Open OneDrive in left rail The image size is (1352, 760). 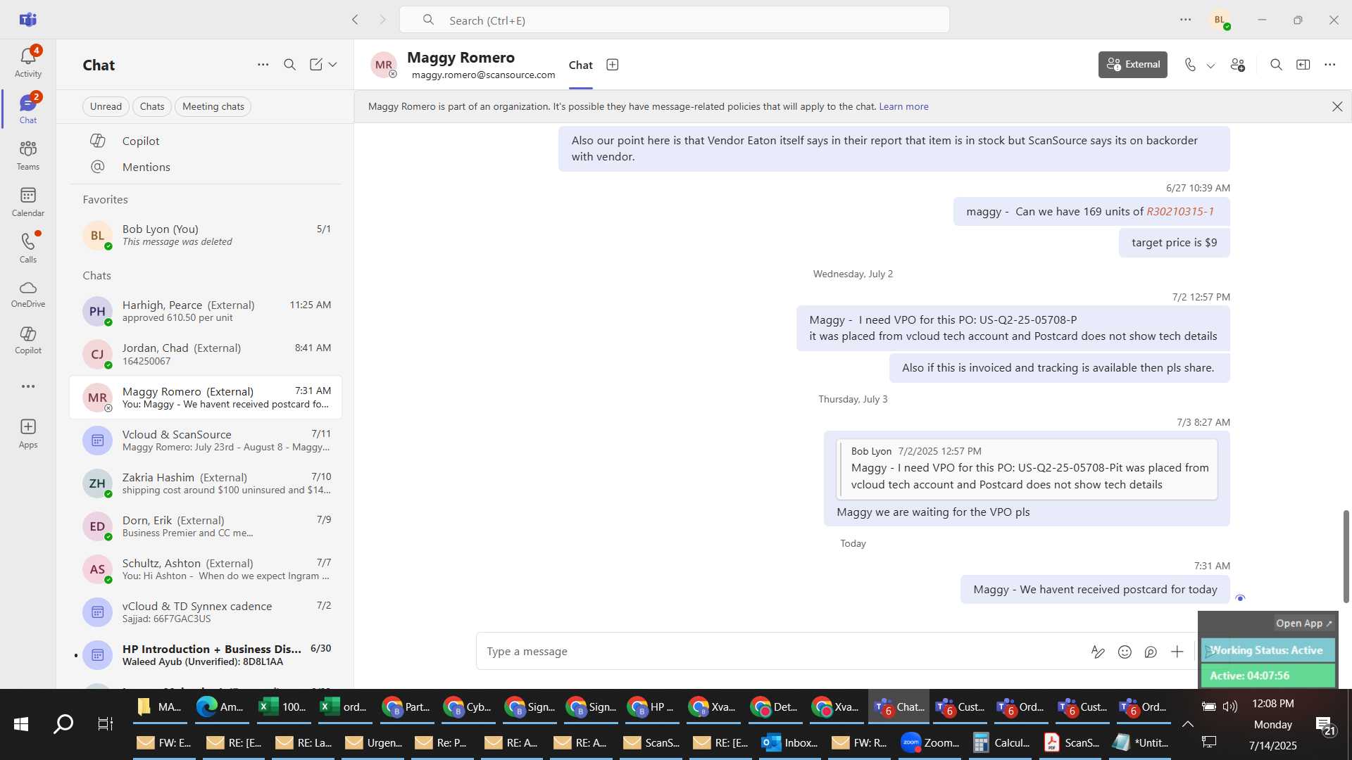click(x=28, y=295)
